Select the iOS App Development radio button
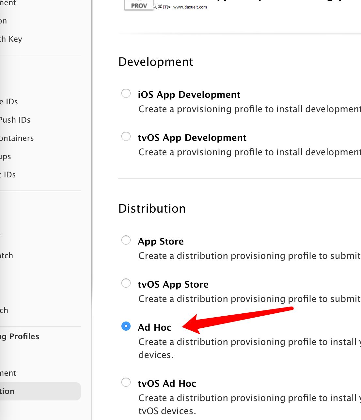This screenshot has width=361, height=420. pyautogui.click(x=126, y=94)
